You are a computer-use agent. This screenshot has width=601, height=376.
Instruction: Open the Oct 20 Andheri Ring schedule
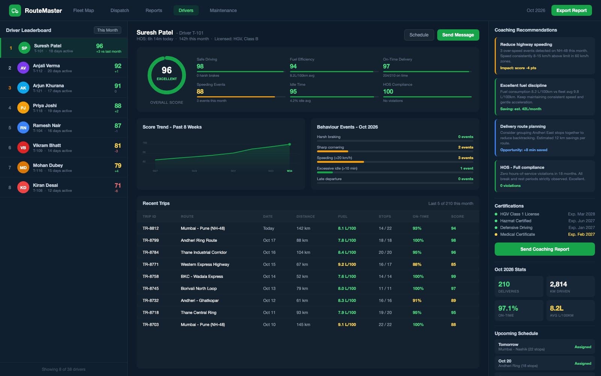[545, 363]
